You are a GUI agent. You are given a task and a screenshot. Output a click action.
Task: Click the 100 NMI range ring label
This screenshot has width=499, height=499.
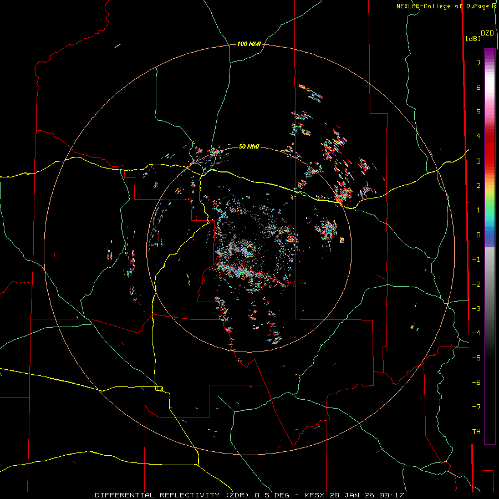(249, 44)
